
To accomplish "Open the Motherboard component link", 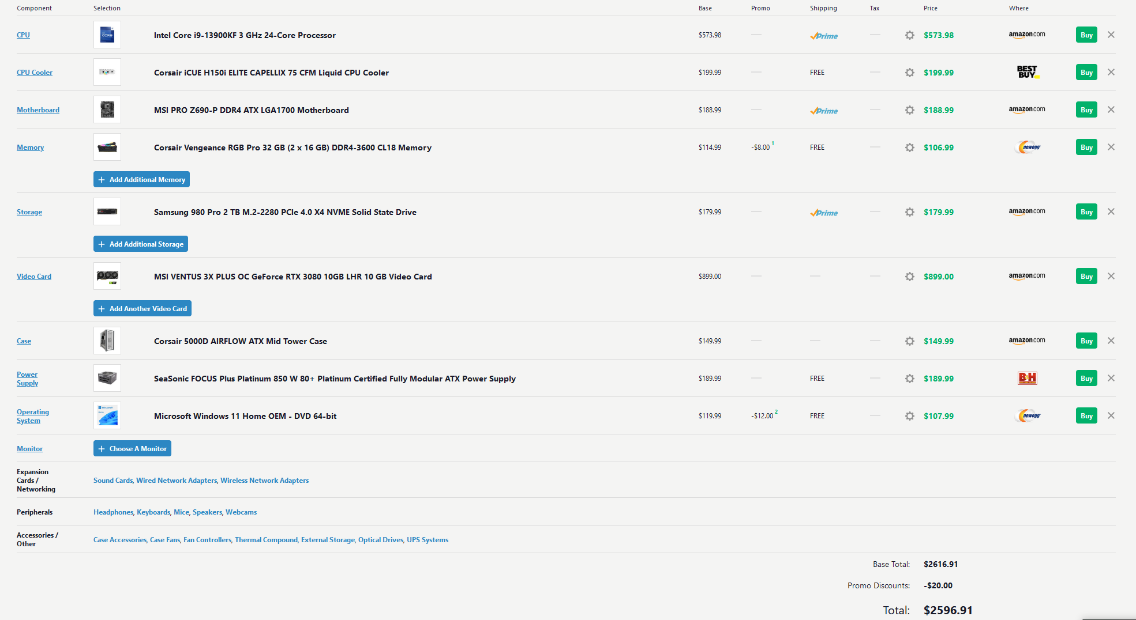I will [38, 110].
